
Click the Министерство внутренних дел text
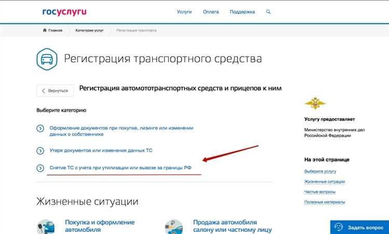click(x=335, y=133)
